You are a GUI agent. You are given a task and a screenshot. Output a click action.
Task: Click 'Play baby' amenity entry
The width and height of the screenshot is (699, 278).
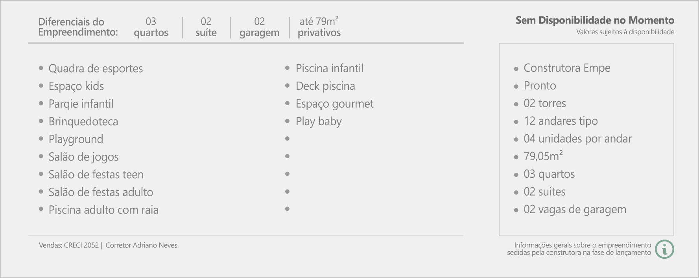click(319, 122)
